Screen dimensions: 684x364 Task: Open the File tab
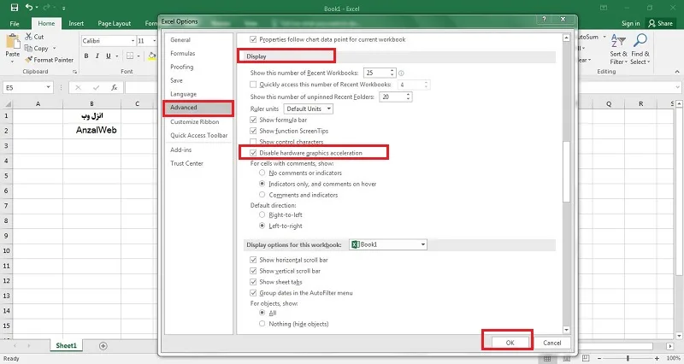pyautogui.click(x=15, y=24)
